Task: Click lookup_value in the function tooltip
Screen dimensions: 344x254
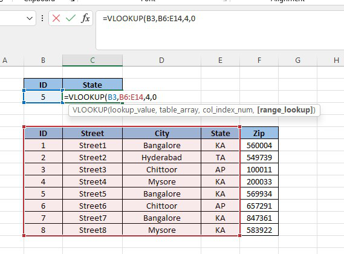Action: [x=133, y=110]
